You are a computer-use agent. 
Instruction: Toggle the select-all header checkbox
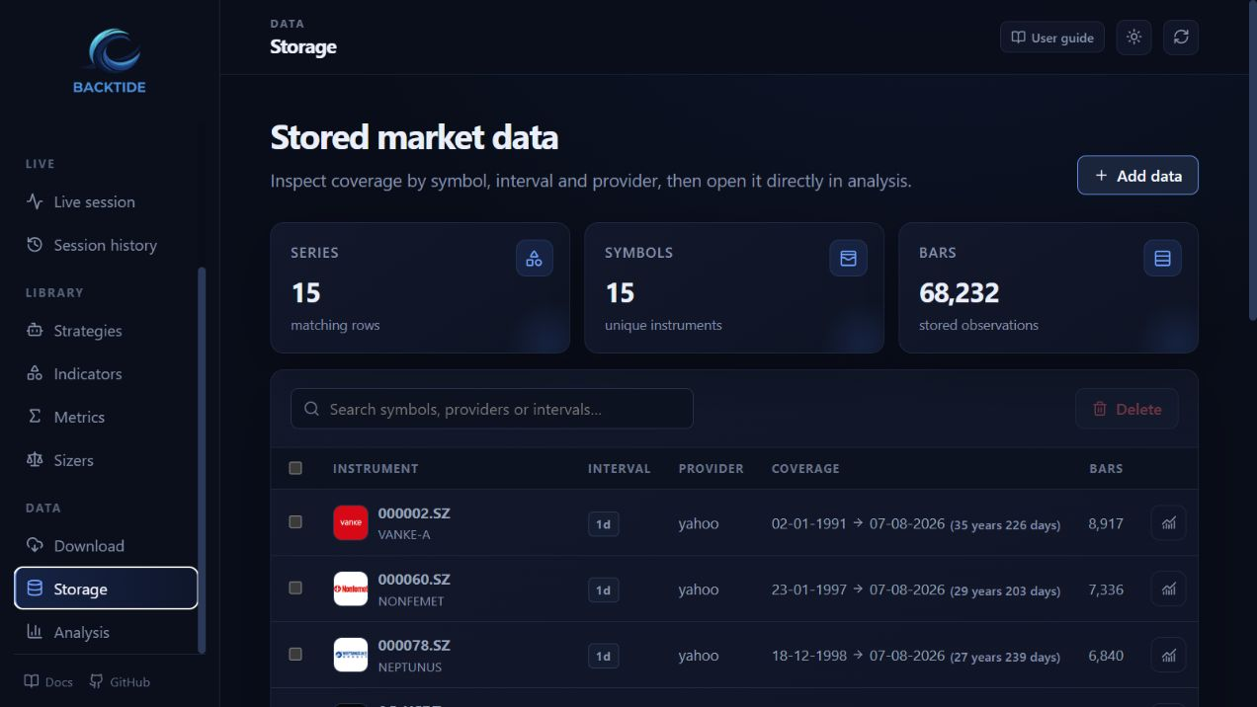pyautogui.click(x=295, y=468)
